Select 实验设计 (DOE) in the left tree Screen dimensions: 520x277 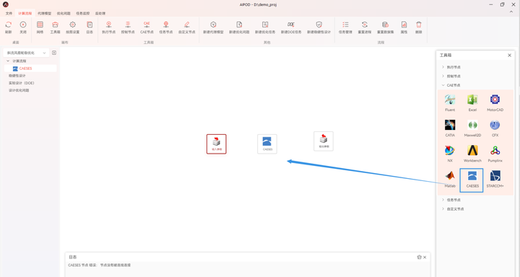[21, 83]
